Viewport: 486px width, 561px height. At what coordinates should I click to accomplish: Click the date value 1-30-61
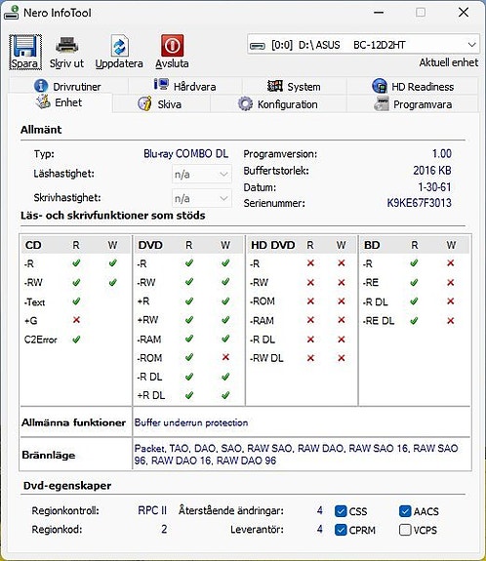click(434, 186)
